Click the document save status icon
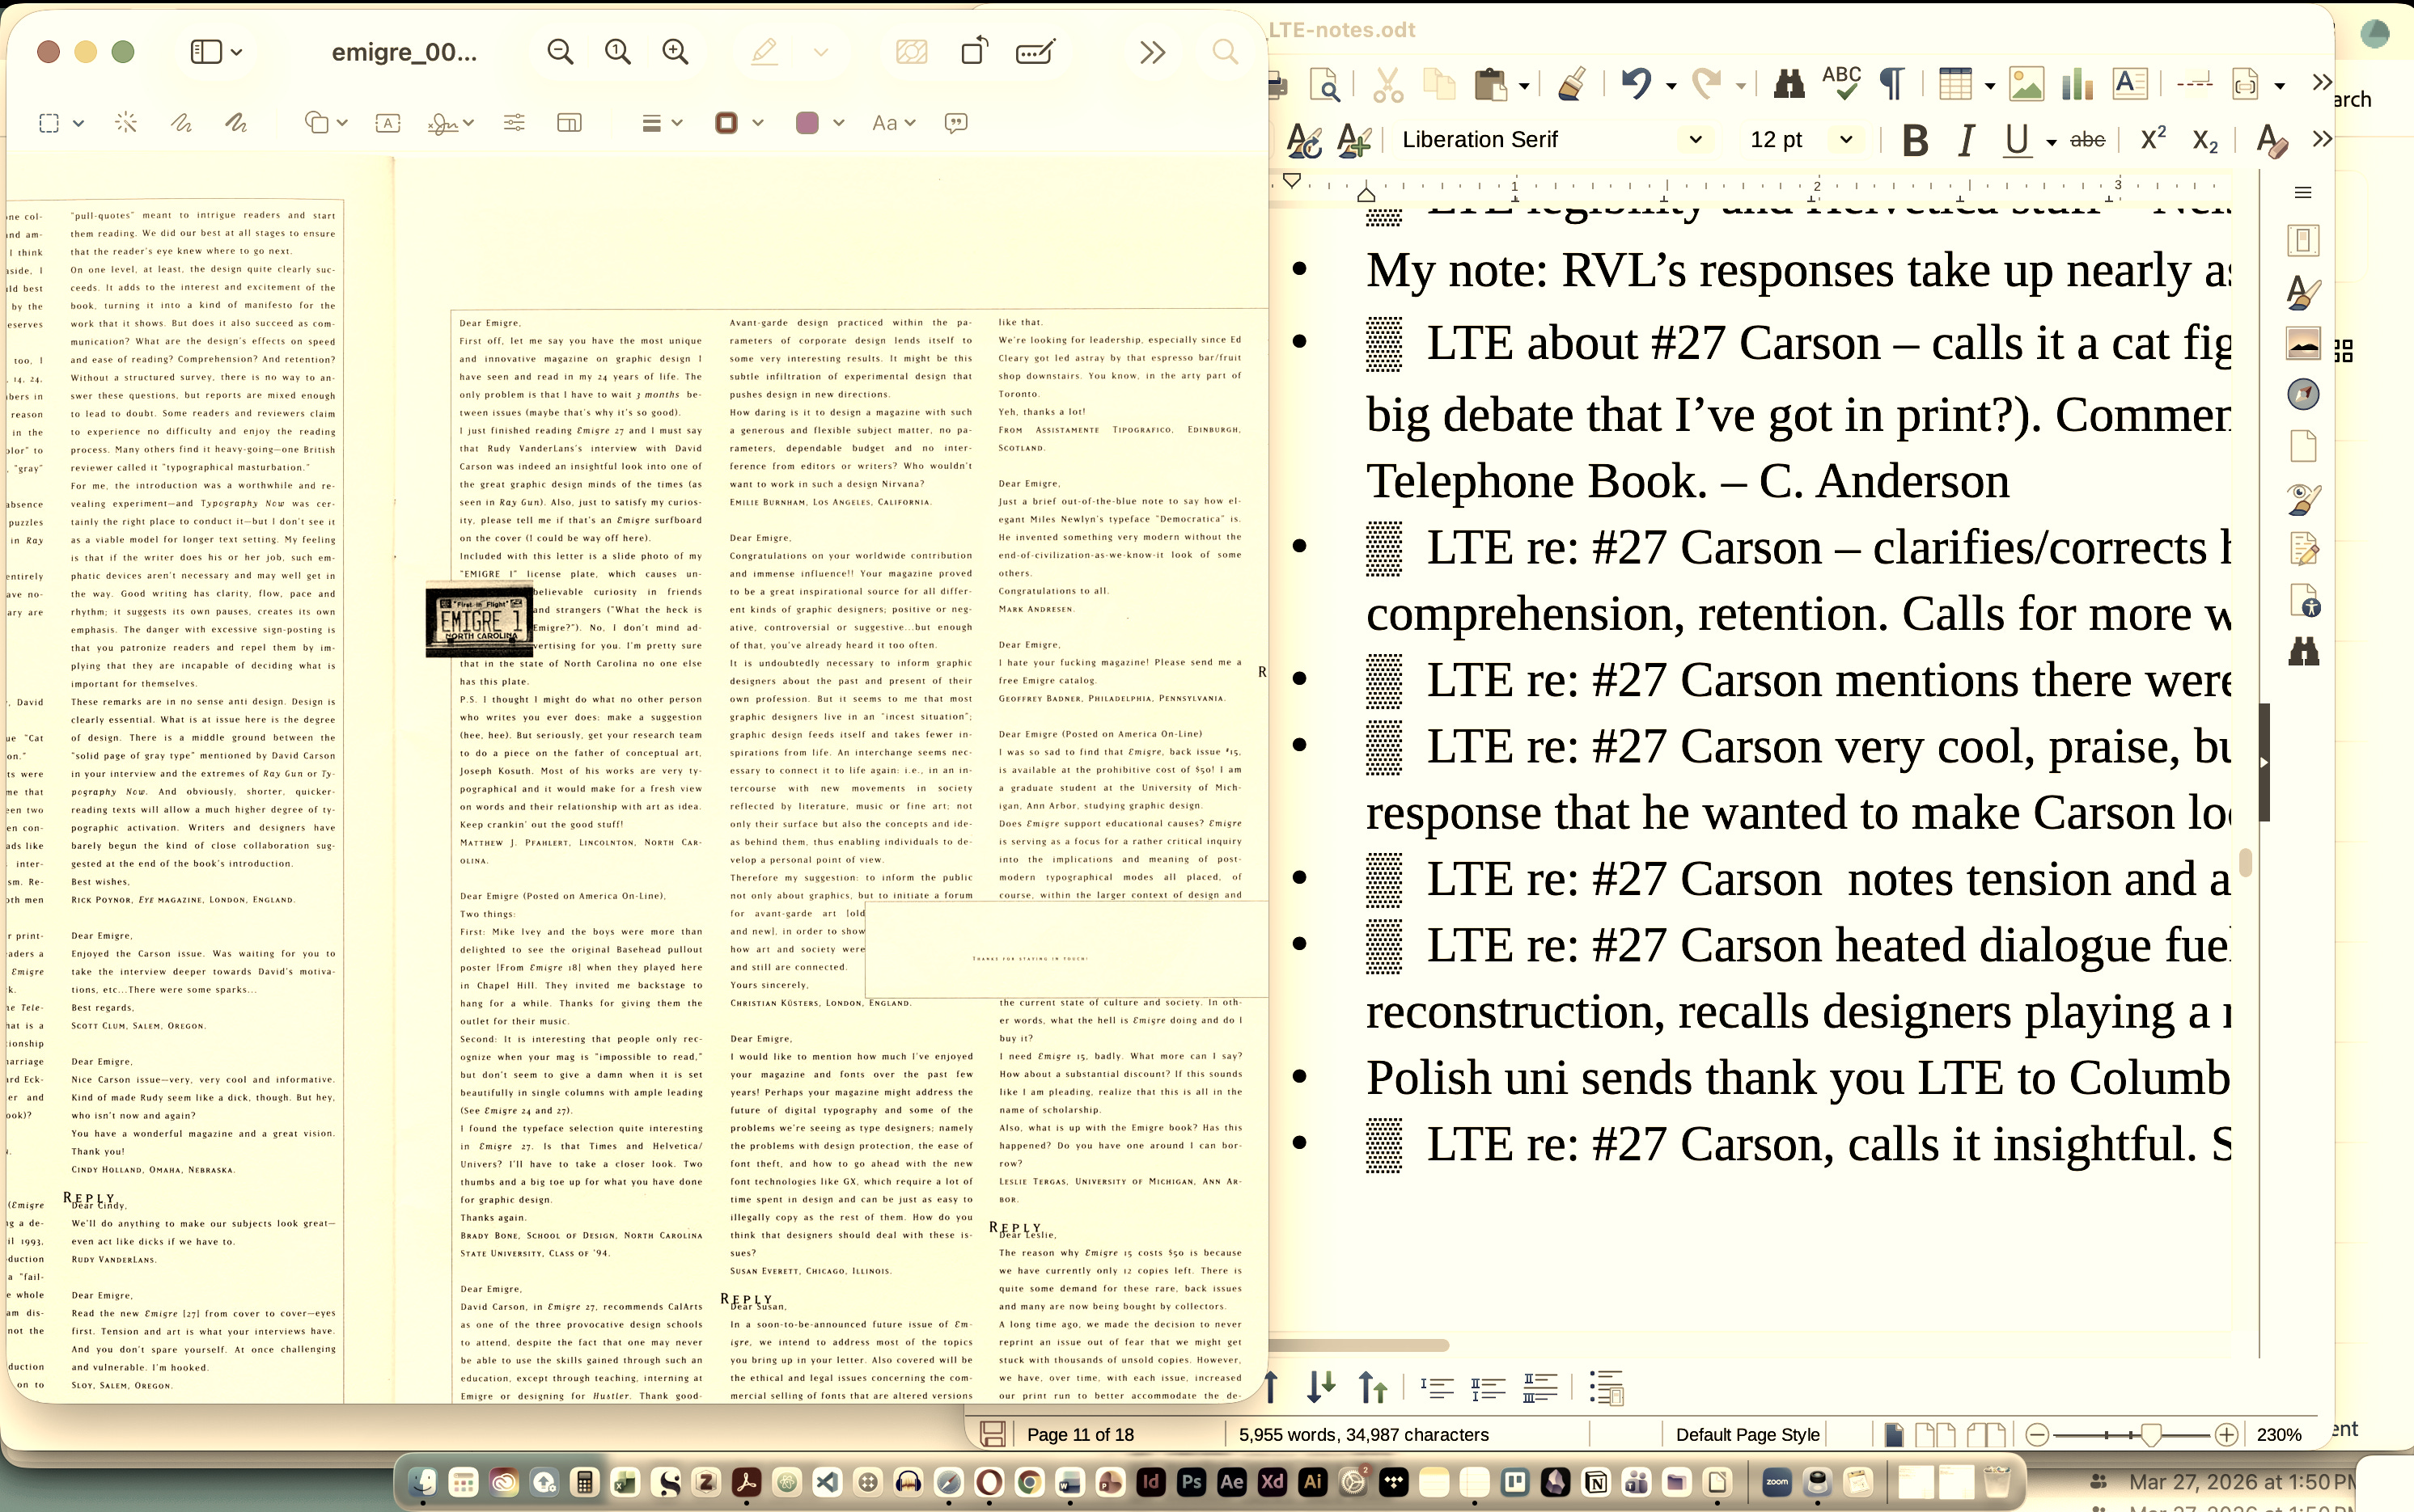 coord(993,1434)
